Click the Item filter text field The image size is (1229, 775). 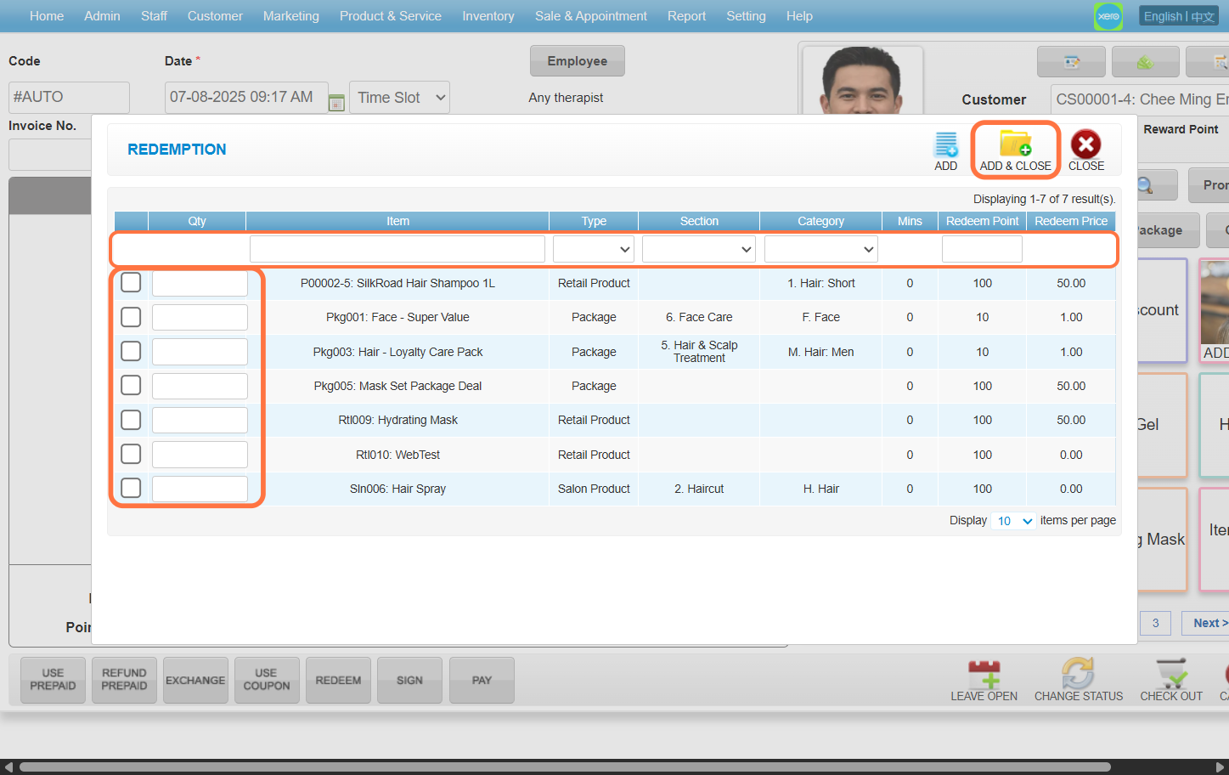(x=397, y=249)
